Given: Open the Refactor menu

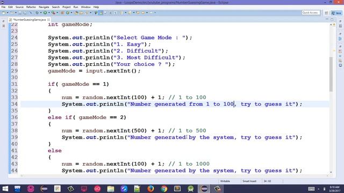Looking at the screenshot, I should pos(31,7).
